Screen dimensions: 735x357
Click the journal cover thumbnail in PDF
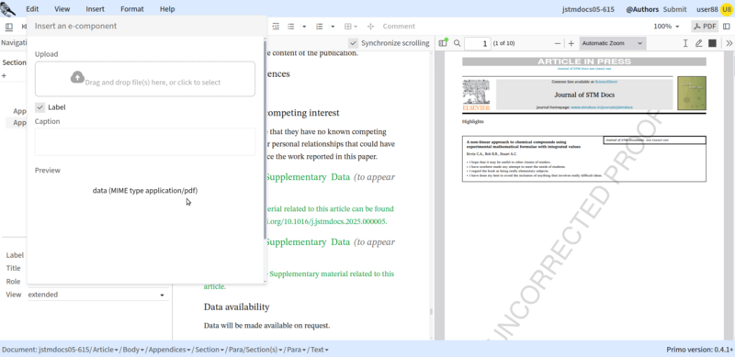(x=692, y=94)
